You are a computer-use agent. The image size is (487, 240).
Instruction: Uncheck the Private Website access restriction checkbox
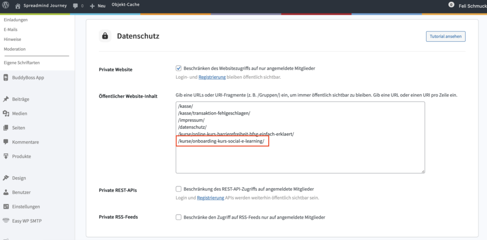(x=179, y=68)
